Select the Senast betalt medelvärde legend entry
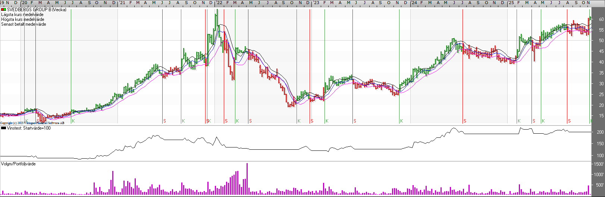The height and width of the screenshot is (197, 605). (24, 24)
